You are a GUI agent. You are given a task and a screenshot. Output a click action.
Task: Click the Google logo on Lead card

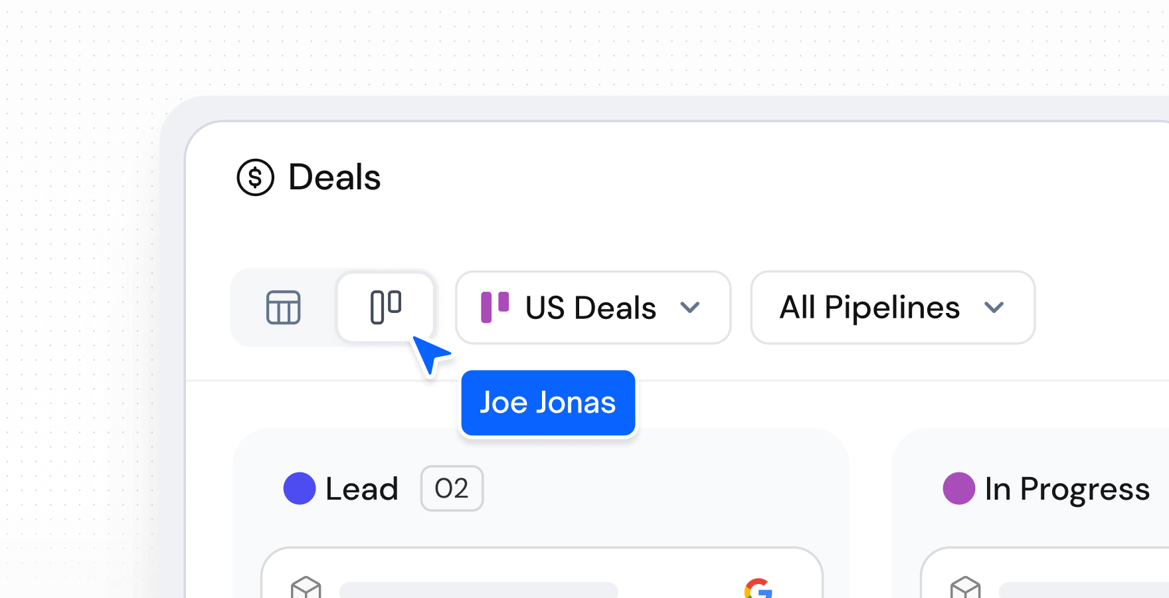[758, 589]
